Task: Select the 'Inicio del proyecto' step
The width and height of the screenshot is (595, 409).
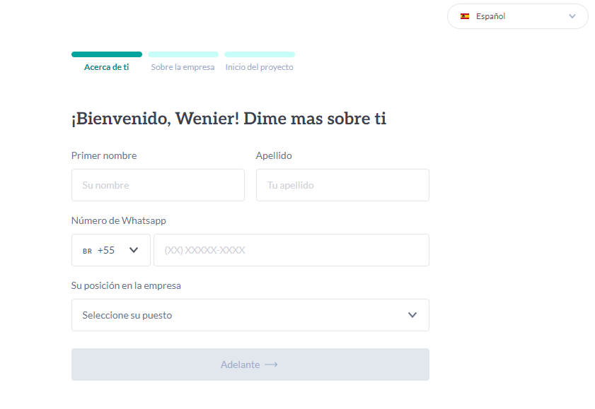Action: pos(259,67)
